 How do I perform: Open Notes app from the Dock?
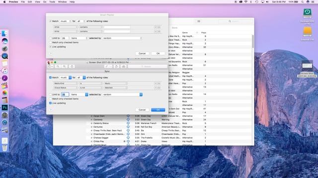(x=4, y=63)
